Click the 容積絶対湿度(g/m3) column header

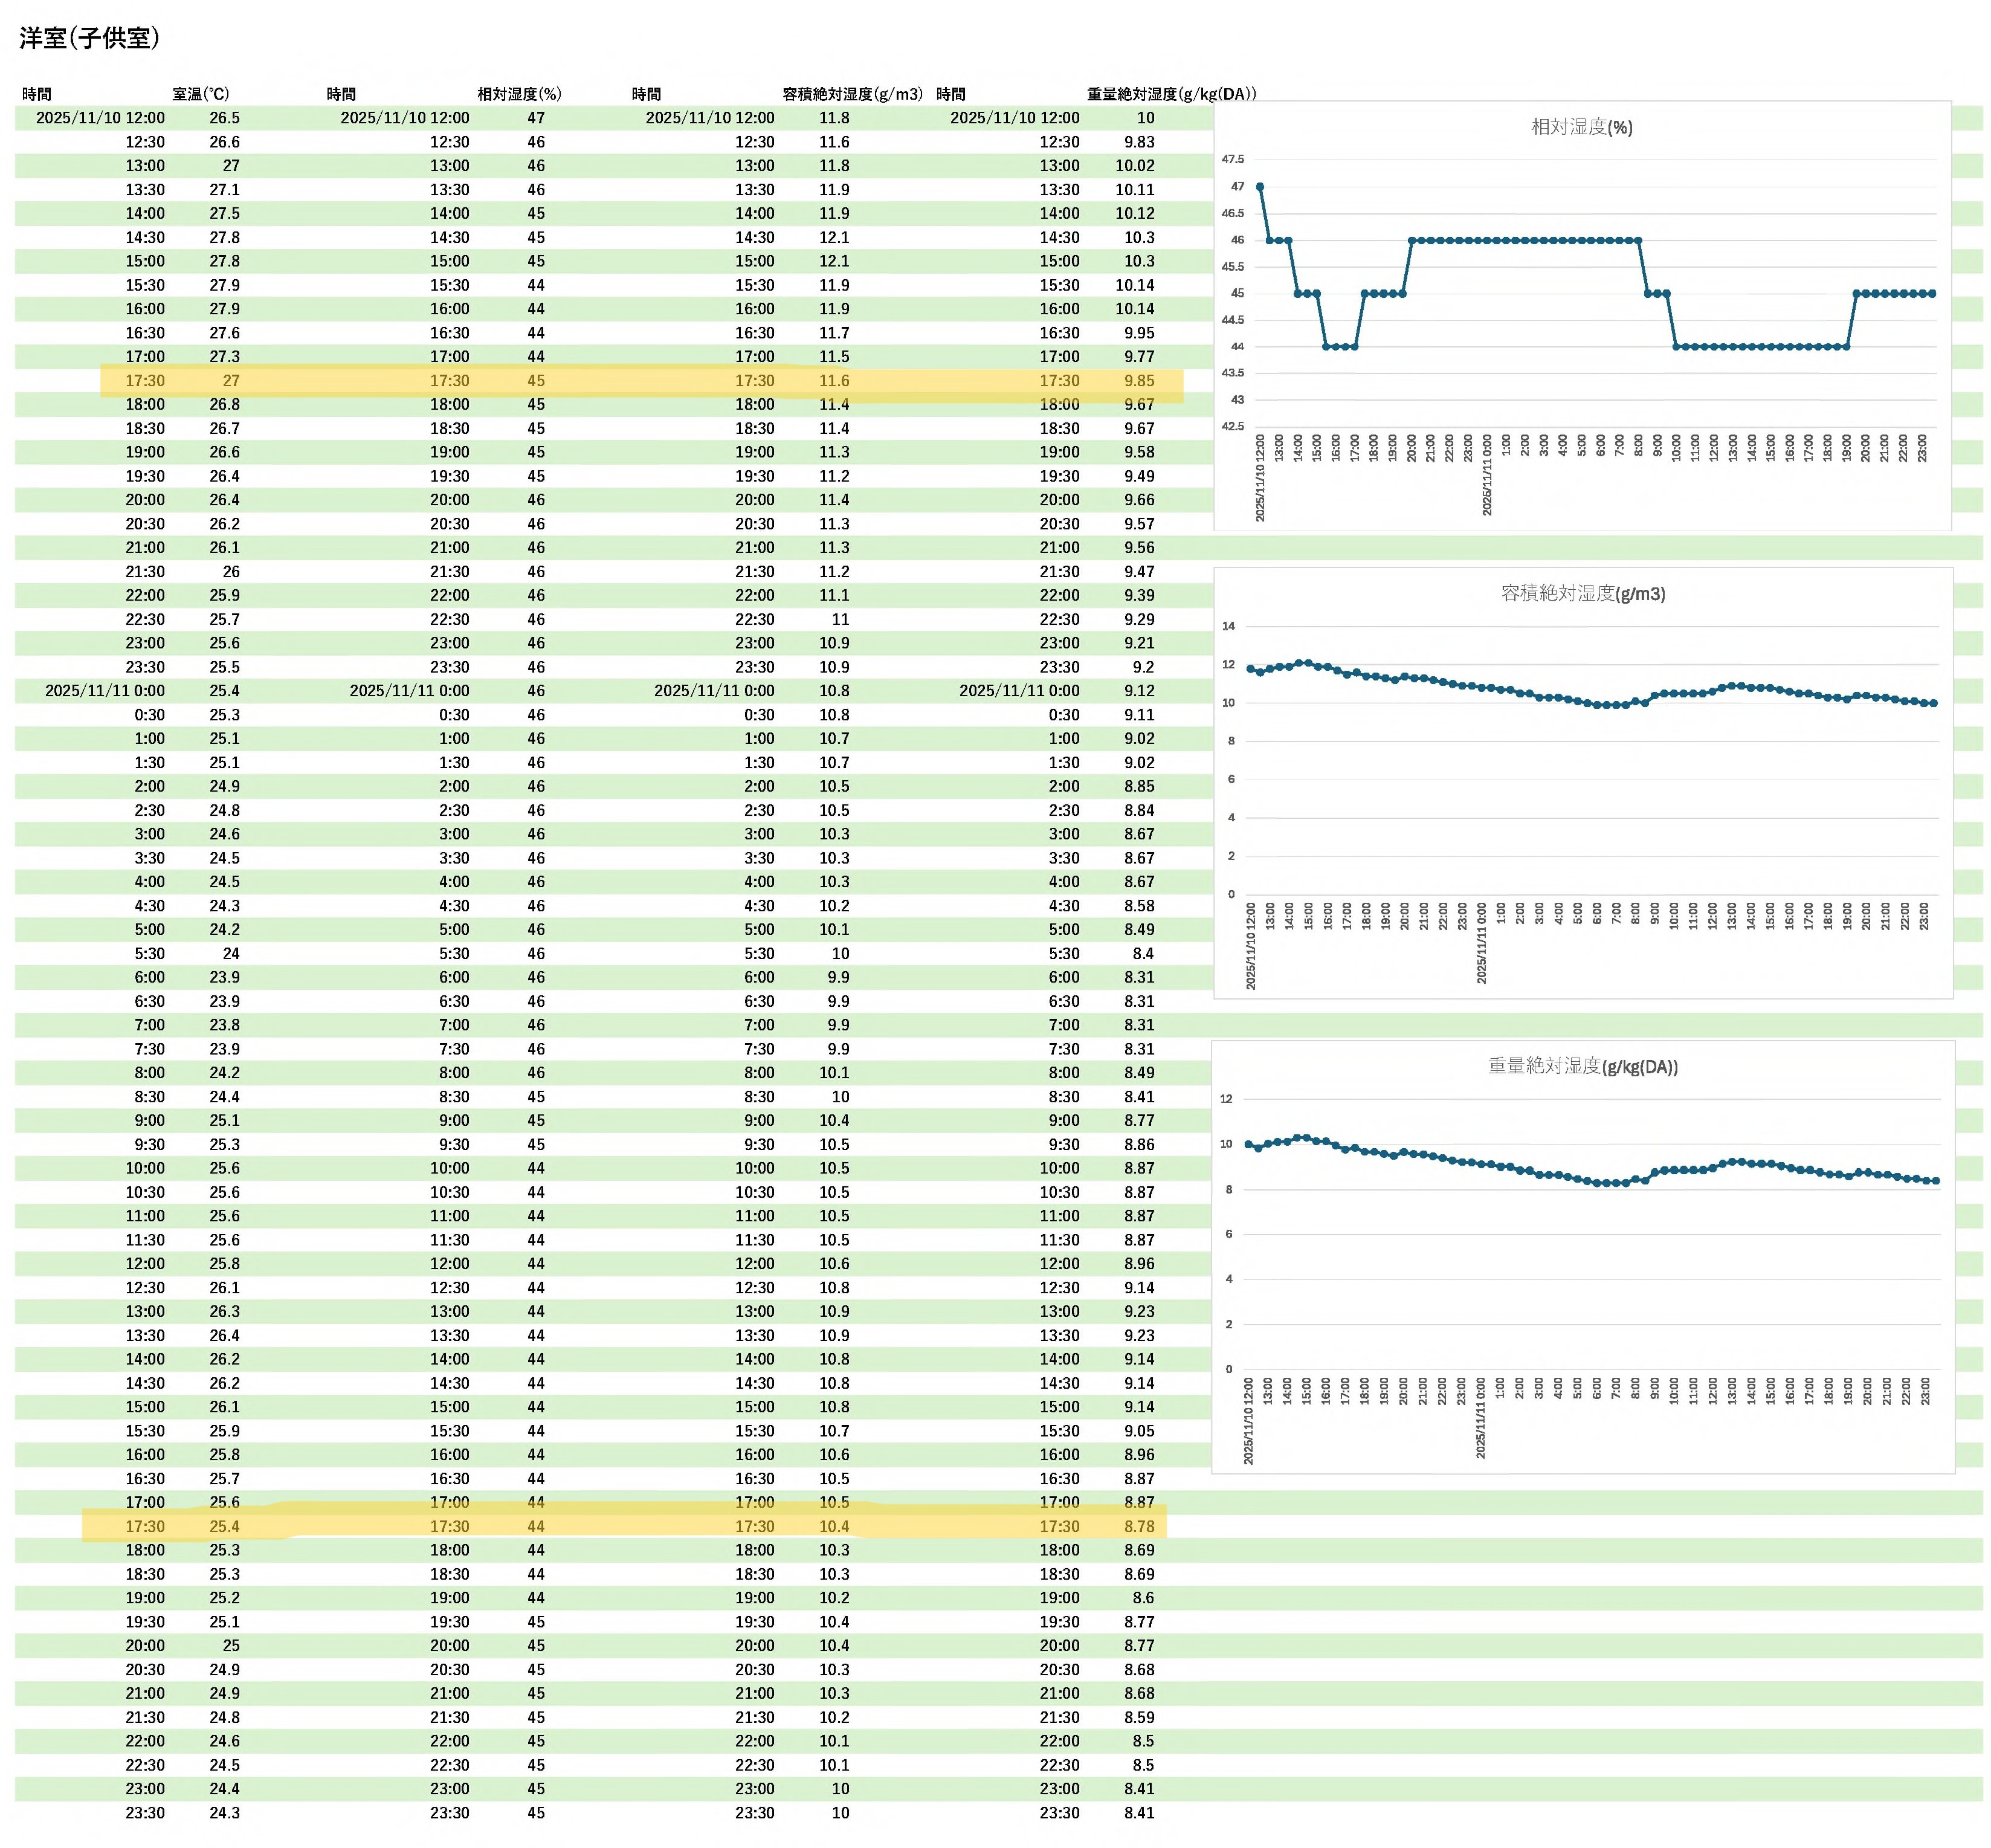click(852, 94)
